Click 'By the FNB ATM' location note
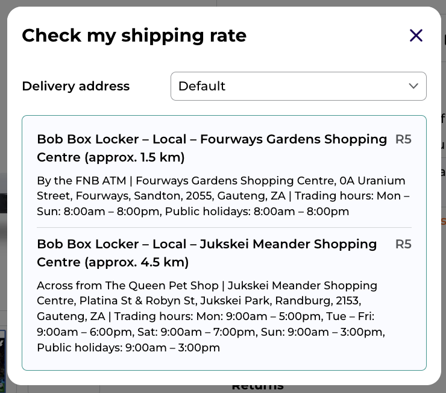Image resolution: width=446 pixels, height=393 pixels. click(x=77, y=181)
